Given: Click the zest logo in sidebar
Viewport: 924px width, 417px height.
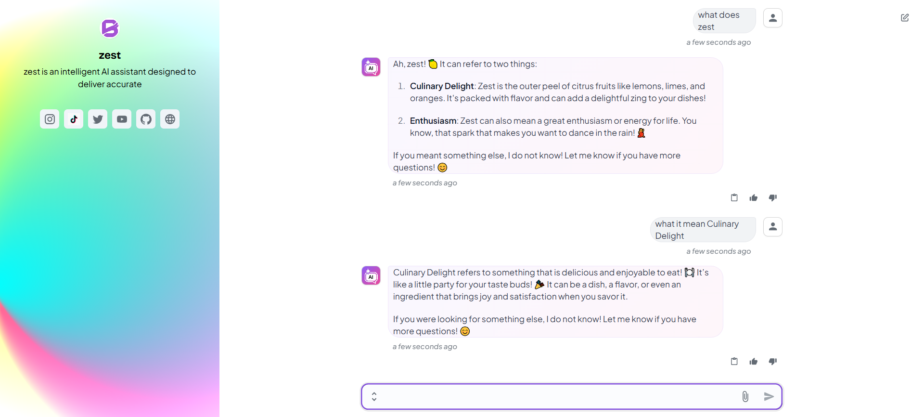Looking at the screenshot, I should tap(110, 28).
